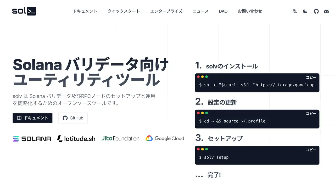Click the Solana sponsor logo
The image size is (335, 188).
point(32,139)
